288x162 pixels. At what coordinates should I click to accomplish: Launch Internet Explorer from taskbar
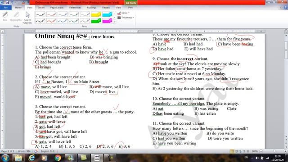coord(31,158)
